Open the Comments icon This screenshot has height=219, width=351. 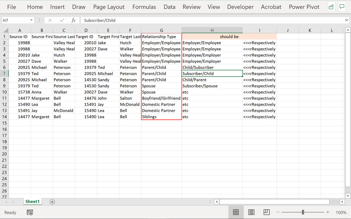pyautogui.click(x=342, y=7)
